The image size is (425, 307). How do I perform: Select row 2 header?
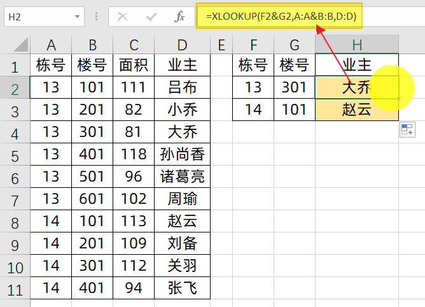[15, 87]
